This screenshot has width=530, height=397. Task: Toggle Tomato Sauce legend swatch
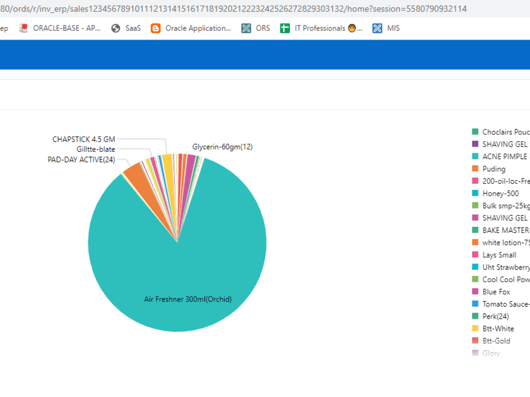click(x=475, y=304)
